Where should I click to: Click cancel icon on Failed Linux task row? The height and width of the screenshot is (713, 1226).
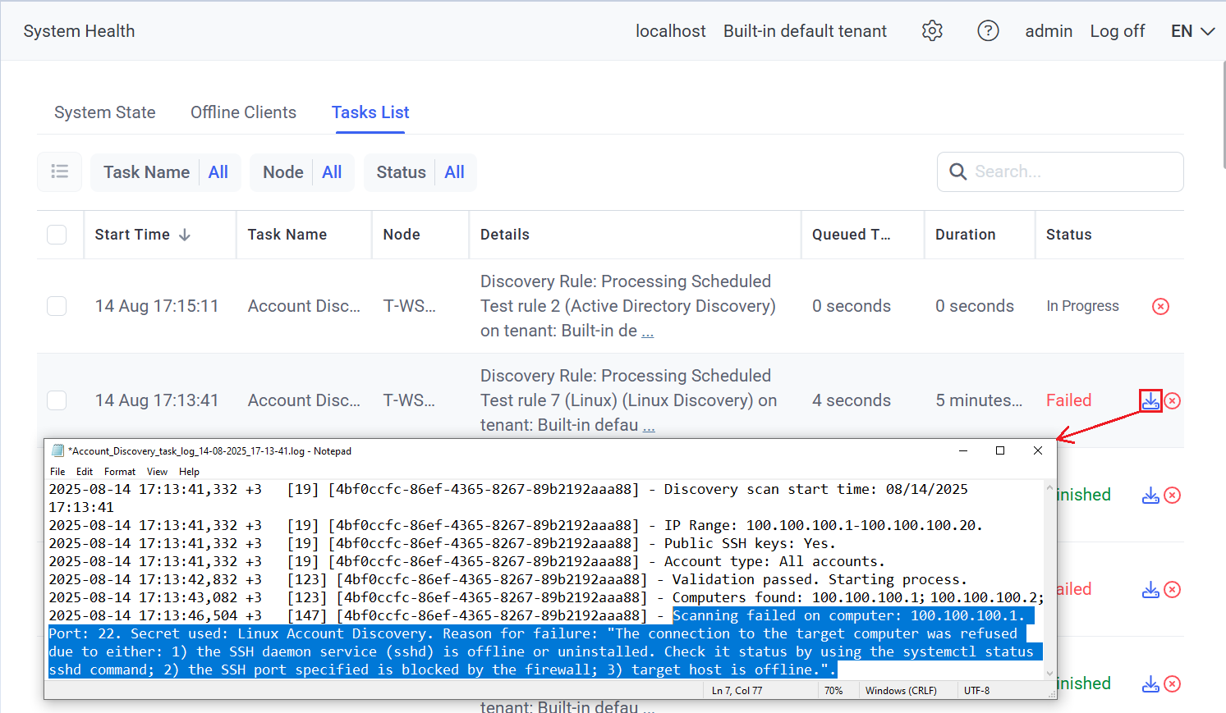click(x=1173, y=400)
